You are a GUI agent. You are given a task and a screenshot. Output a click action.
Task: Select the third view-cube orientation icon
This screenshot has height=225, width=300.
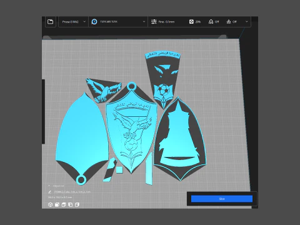pos(64,204)
